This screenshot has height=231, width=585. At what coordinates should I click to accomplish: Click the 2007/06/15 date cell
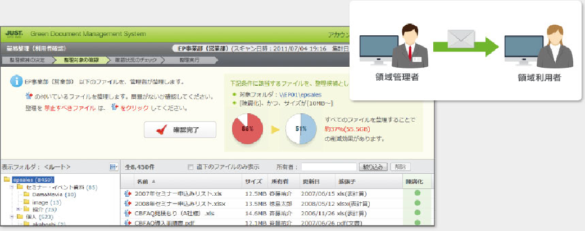(x=317, y=193)
